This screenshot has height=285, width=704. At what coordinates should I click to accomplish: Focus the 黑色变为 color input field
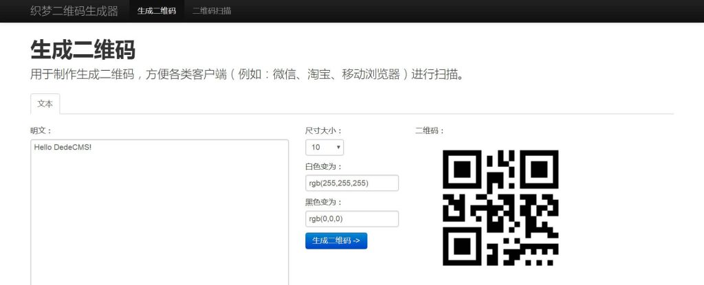click(352, 219)
